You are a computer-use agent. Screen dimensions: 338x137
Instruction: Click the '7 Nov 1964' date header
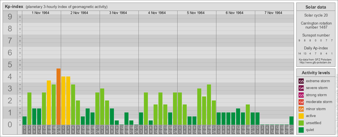coord(273,13)
